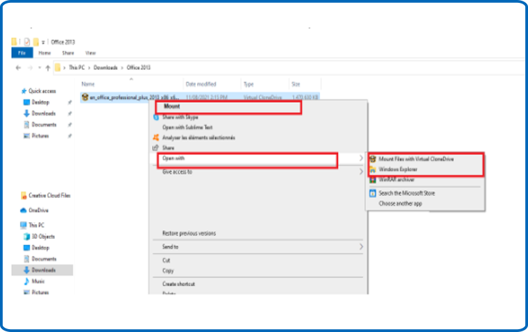Click the Avast analyse icon
Screen dimensions: 528x332
156,137
